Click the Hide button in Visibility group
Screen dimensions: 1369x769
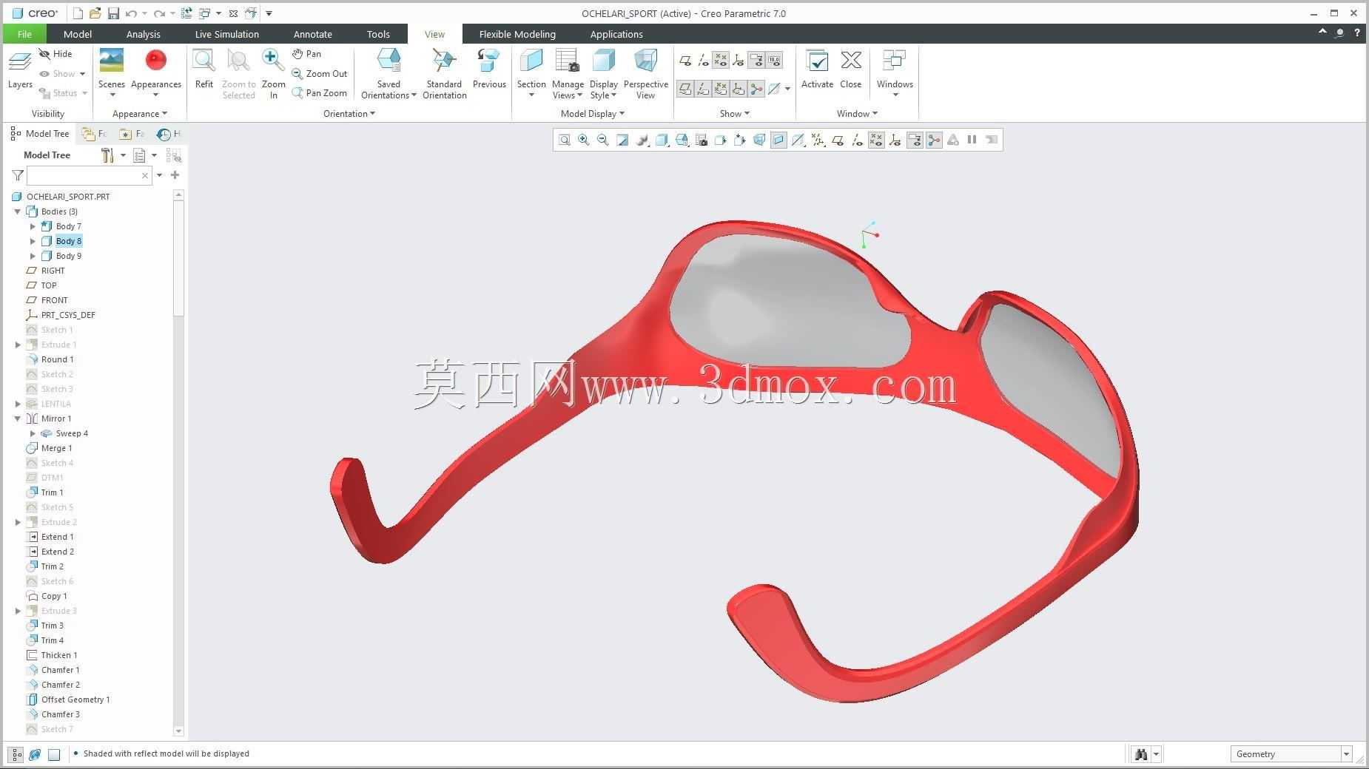click(55, 54)
